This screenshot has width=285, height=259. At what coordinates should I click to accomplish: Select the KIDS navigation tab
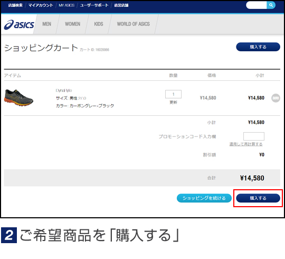click(99, 24)
